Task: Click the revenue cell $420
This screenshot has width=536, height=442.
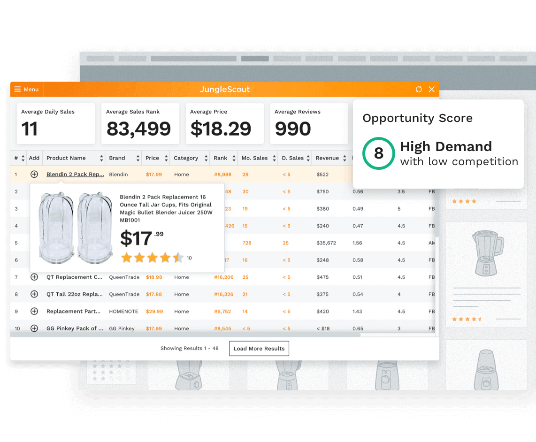Action: click(323, 312)
